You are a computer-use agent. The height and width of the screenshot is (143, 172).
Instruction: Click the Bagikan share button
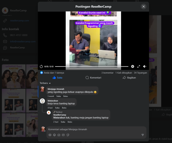tap(129, 78)
